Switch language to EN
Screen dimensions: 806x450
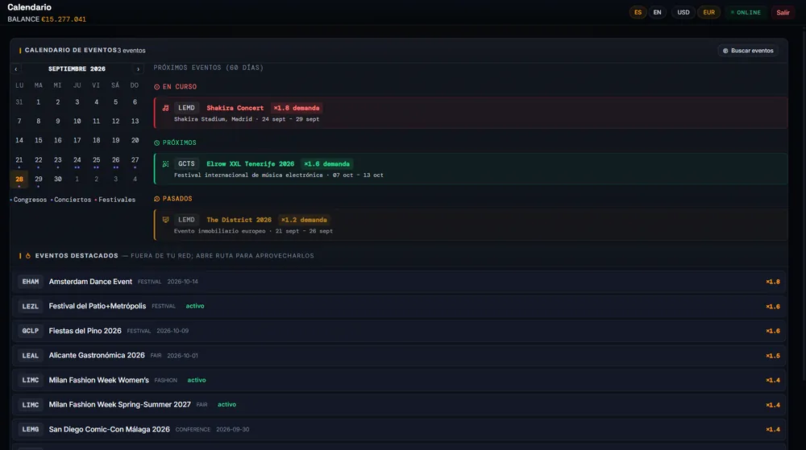coord(657,12)
